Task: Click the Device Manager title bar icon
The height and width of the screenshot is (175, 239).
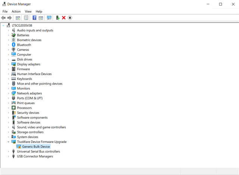Action: tap(4, 4)
